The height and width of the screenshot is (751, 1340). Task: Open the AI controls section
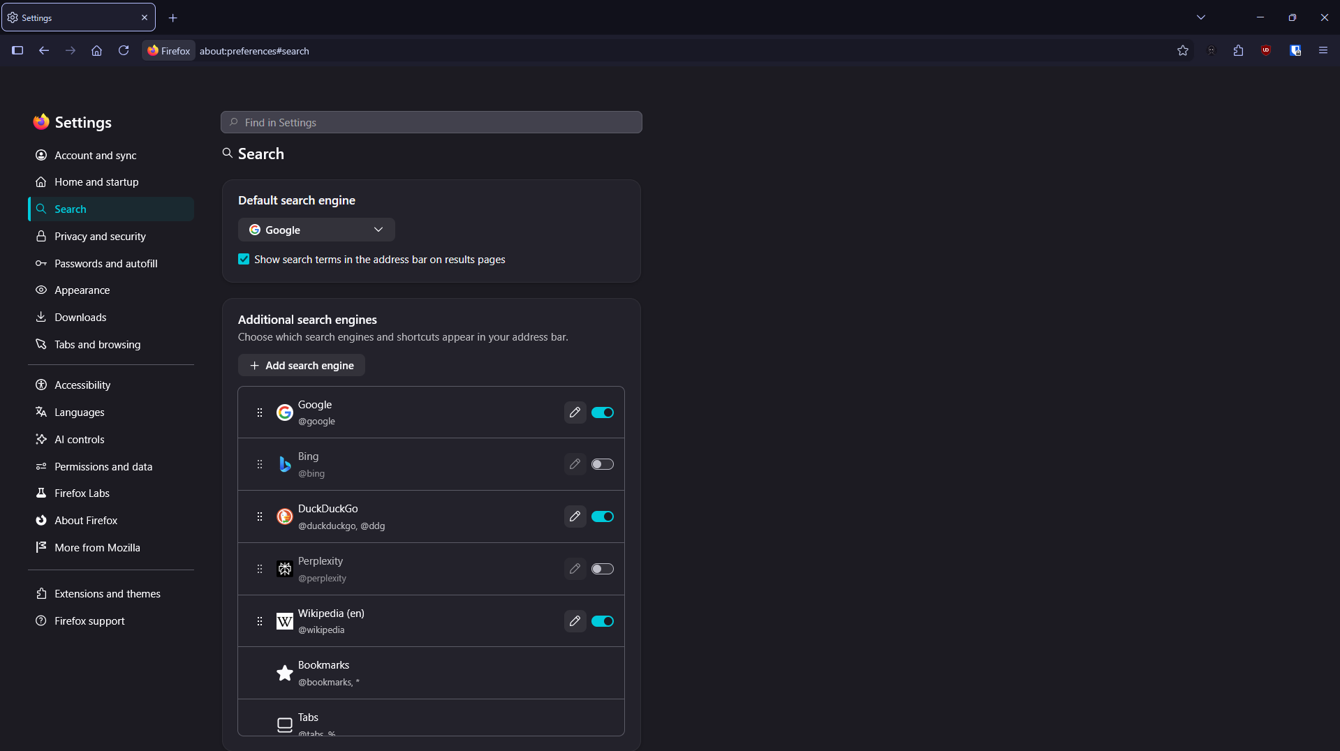111,440
